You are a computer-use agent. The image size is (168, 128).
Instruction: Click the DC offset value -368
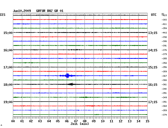point(164,106)
